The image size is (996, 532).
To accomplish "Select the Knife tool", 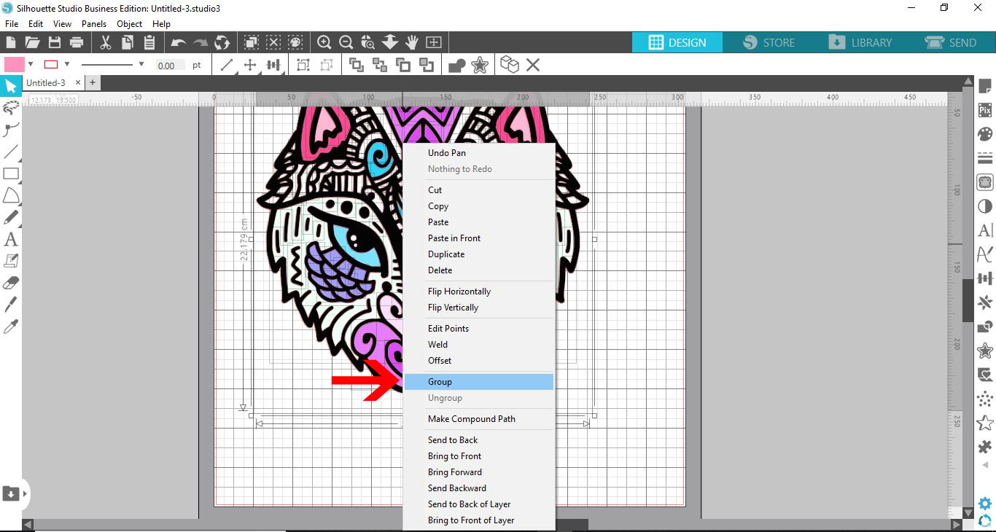I will [11, 304].
